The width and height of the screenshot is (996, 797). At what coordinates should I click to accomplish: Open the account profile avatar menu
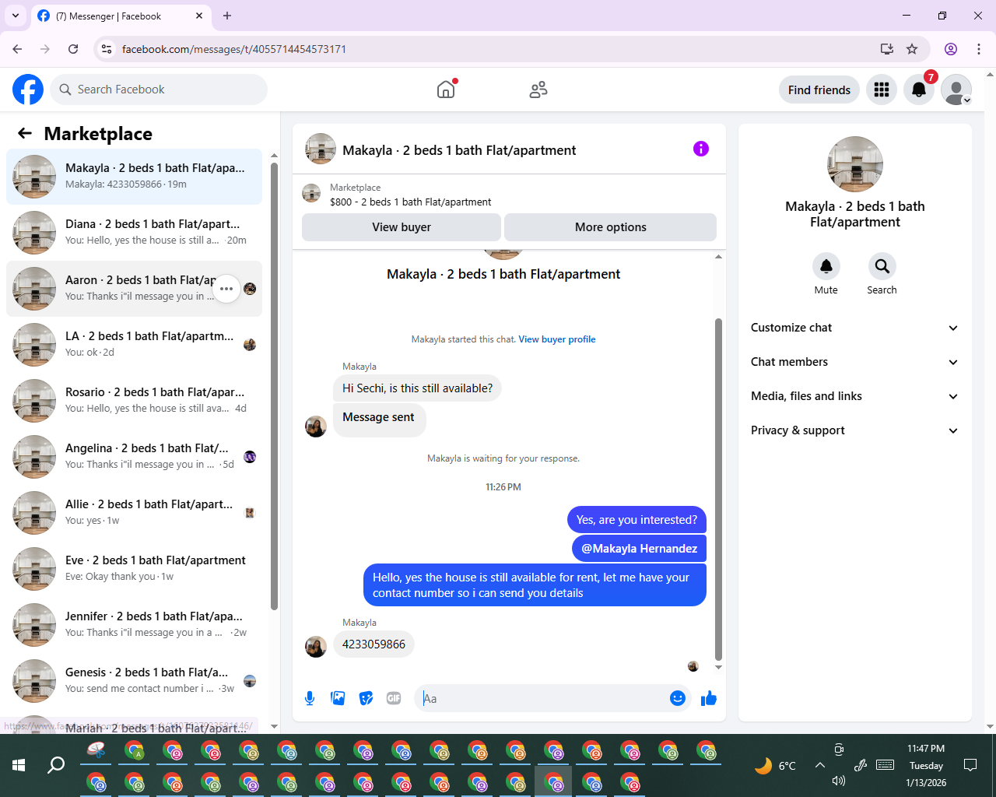(x=956, y=90)
